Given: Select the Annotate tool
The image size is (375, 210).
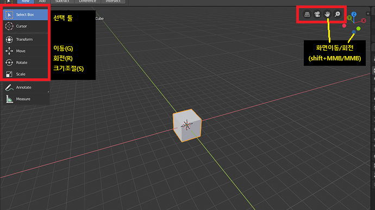Looking at the screenshot, I should pyautogui.click(x=26, y=88).
